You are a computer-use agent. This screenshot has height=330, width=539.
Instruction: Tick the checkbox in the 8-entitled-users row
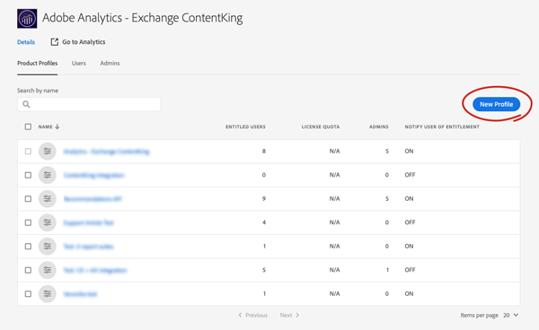28,152
